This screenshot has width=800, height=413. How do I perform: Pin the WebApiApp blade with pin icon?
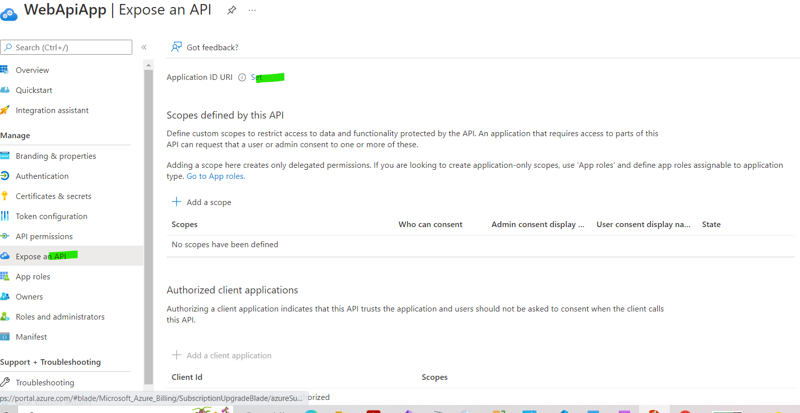pos(231,10)
